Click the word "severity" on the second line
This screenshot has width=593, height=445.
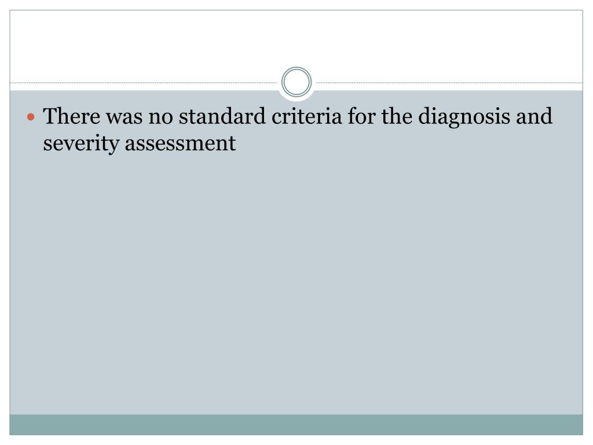click(81, 145)
